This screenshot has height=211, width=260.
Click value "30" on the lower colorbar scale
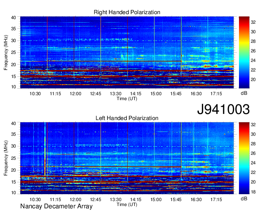253,134
